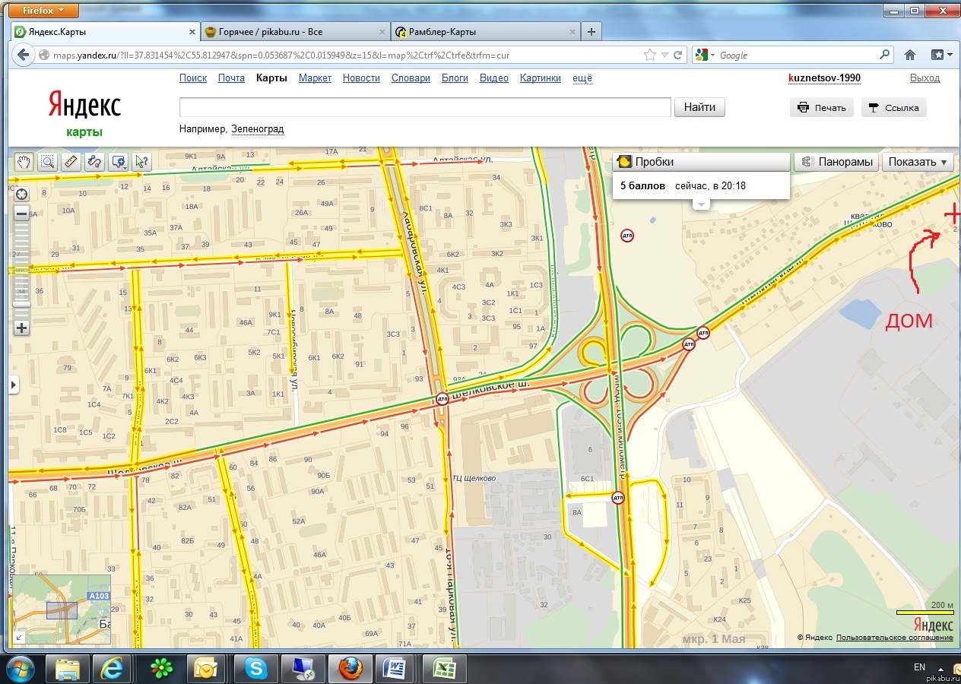Open ICQ from the taskbar
Screen dimensions: 961x684
tap(161, 669)
